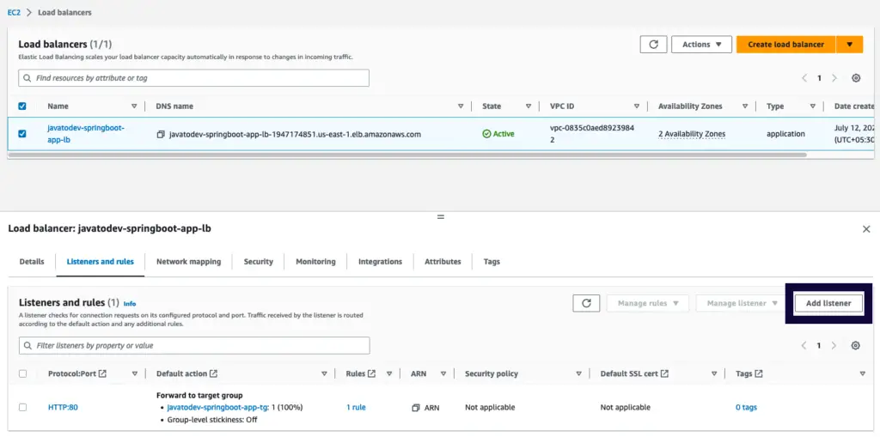Select the HTTP:80 listener checkbox

(22, 407)
